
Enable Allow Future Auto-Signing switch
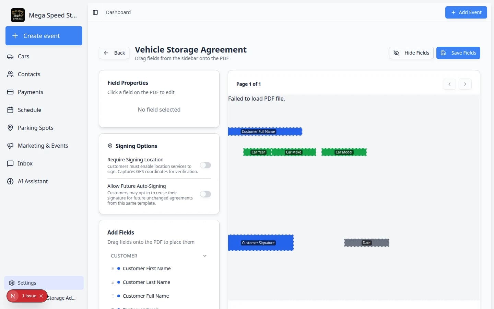205,194
